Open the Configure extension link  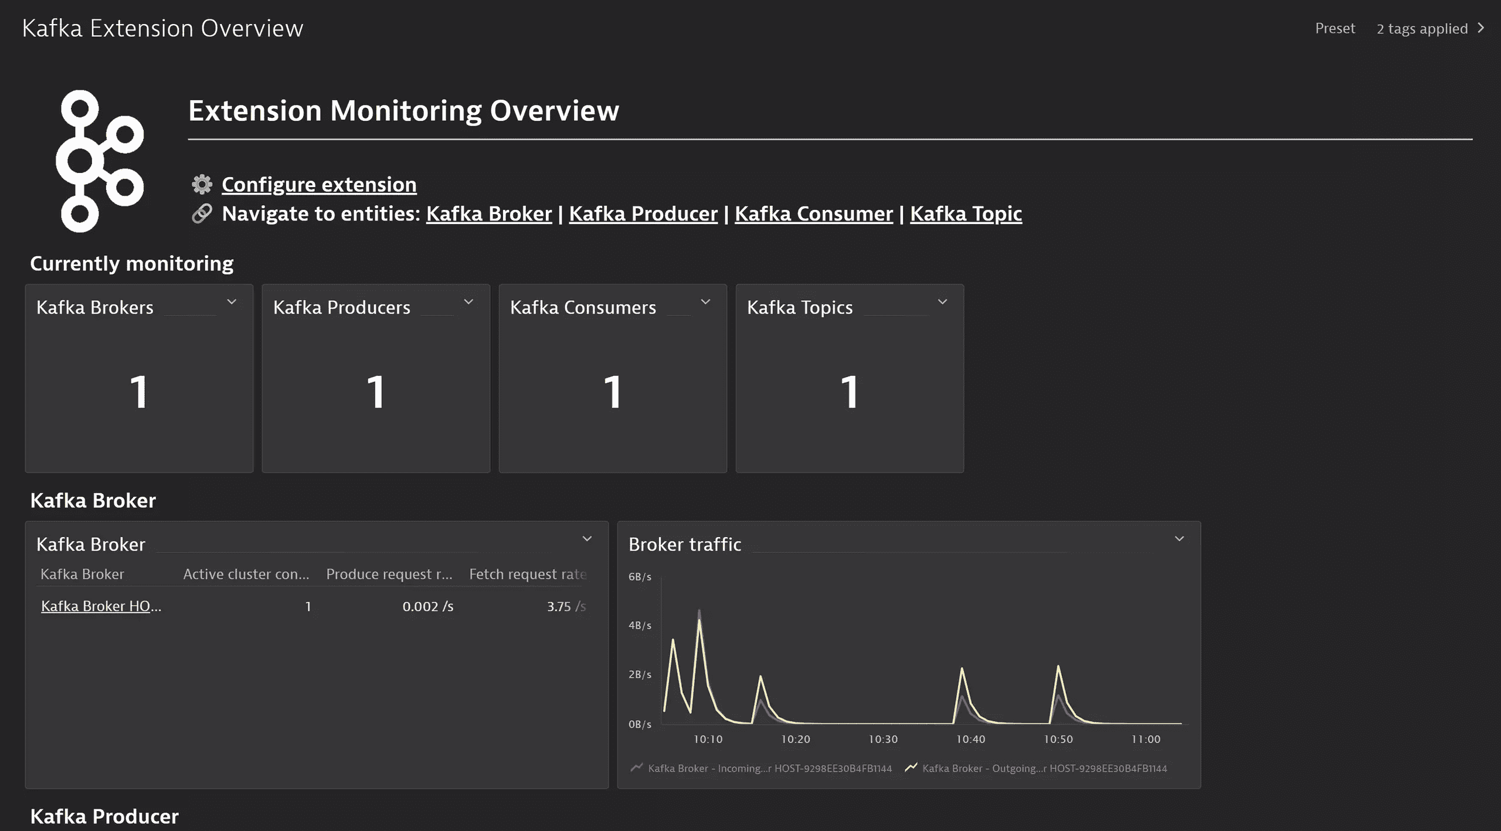tap(319, 184)
